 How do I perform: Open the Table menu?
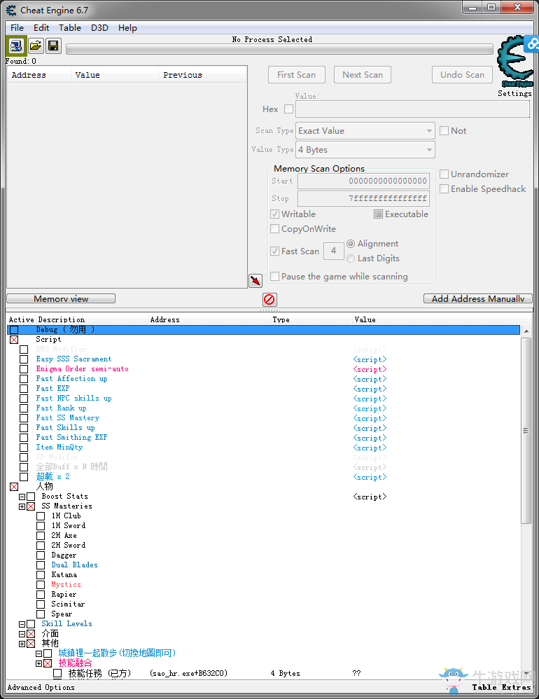point(70,27)
